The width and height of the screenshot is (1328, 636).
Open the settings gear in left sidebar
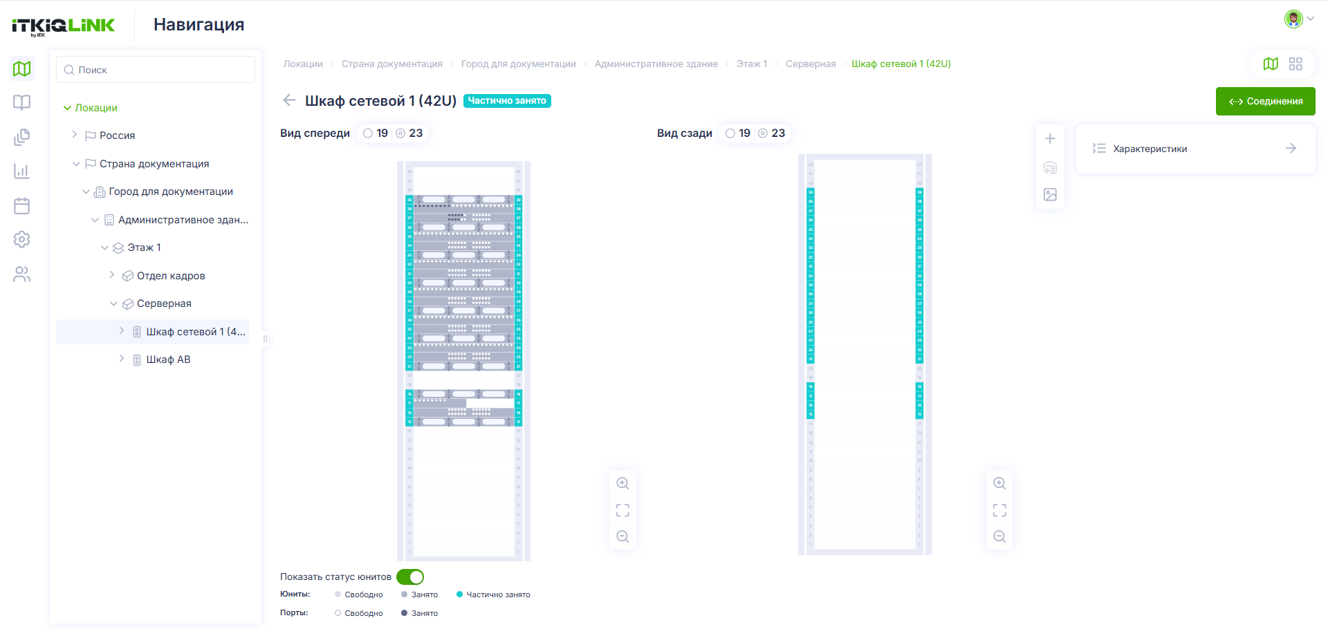point(22,239)
